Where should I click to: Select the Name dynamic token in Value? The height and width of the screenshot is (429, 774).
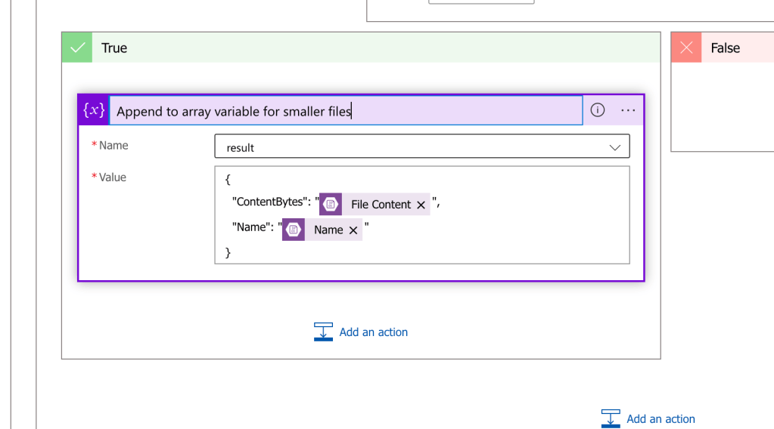coord(322,230)
